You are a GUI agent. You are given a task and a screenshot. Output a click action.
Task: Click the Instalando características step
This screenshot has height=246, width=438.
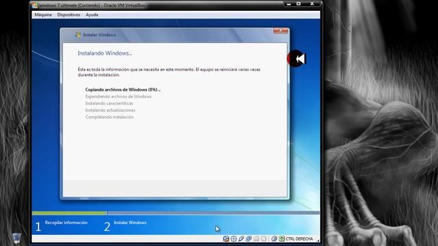(x=109, y=103)
